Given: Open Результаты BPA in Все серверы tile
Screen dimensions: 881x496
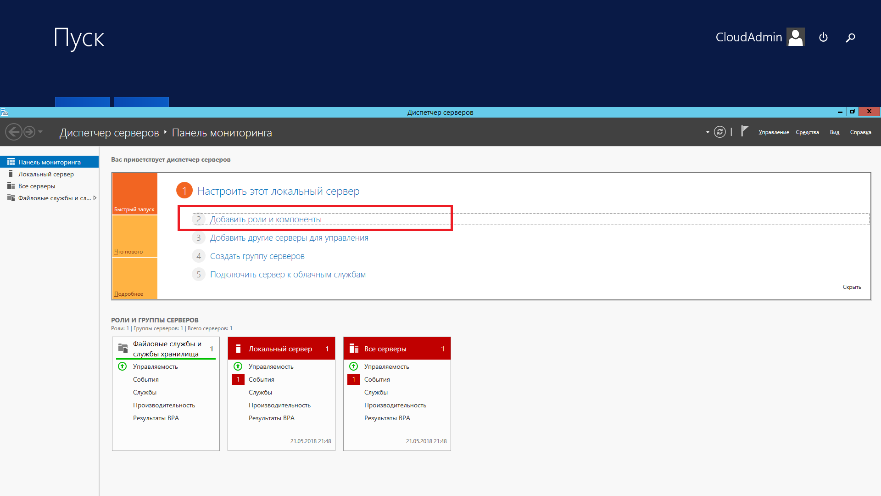Looking at the screenshot, I should (387, 418).
